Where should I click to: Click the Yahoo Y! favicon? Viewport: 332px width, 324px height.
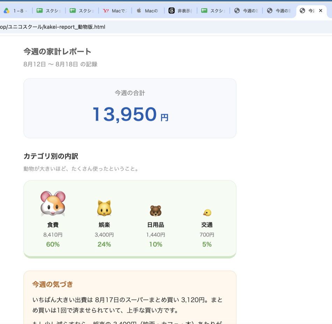pos(106,10)
